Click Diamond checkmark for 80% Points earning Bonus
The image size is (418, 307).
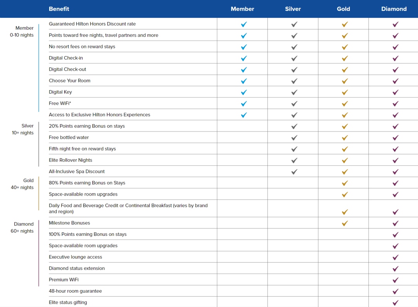tap(396, 183)
